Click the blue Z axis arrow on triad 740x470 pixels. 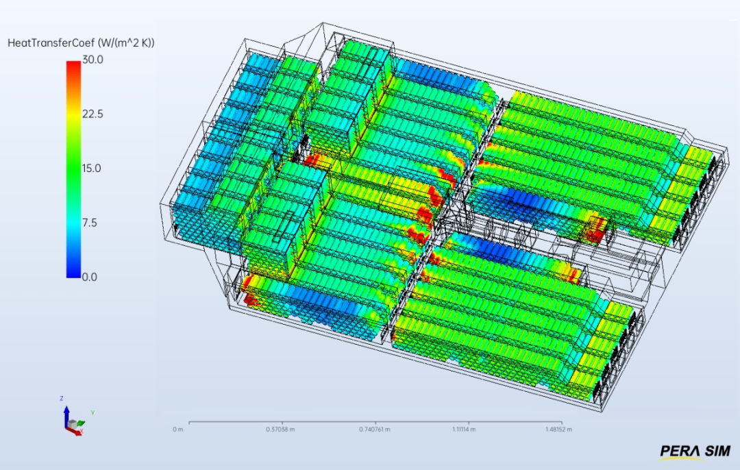coord(66,411)
